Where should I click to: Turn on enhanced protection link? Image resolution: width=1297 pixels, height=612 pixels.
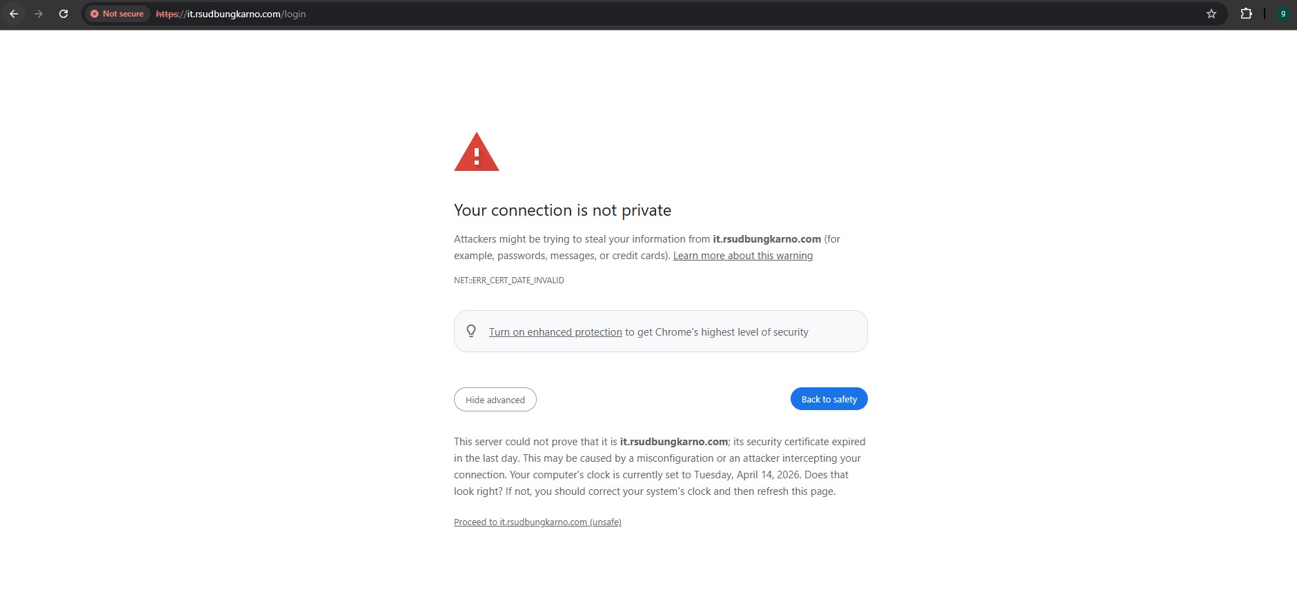click(x=555, y=332)
